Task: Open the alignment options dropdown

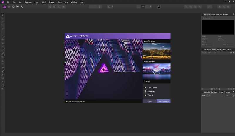Action: (209, 6)
